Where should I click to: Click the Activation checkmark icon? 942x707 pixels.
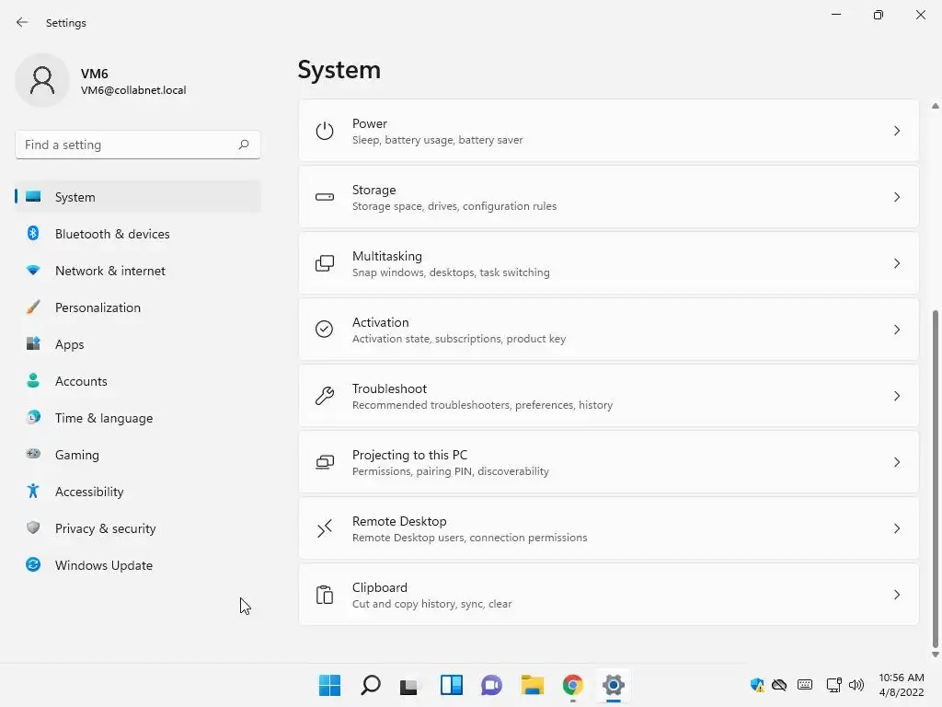coord(325,330)
